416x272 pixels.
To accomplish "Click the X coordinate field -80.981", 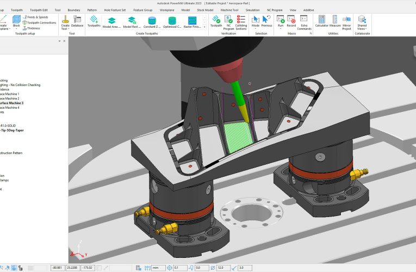I will pos(58,268).
